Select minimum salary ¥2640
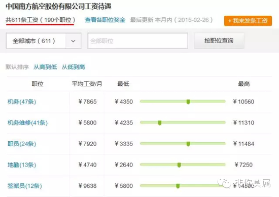Screen dimensions: 279x197 [x=124, y=165]
